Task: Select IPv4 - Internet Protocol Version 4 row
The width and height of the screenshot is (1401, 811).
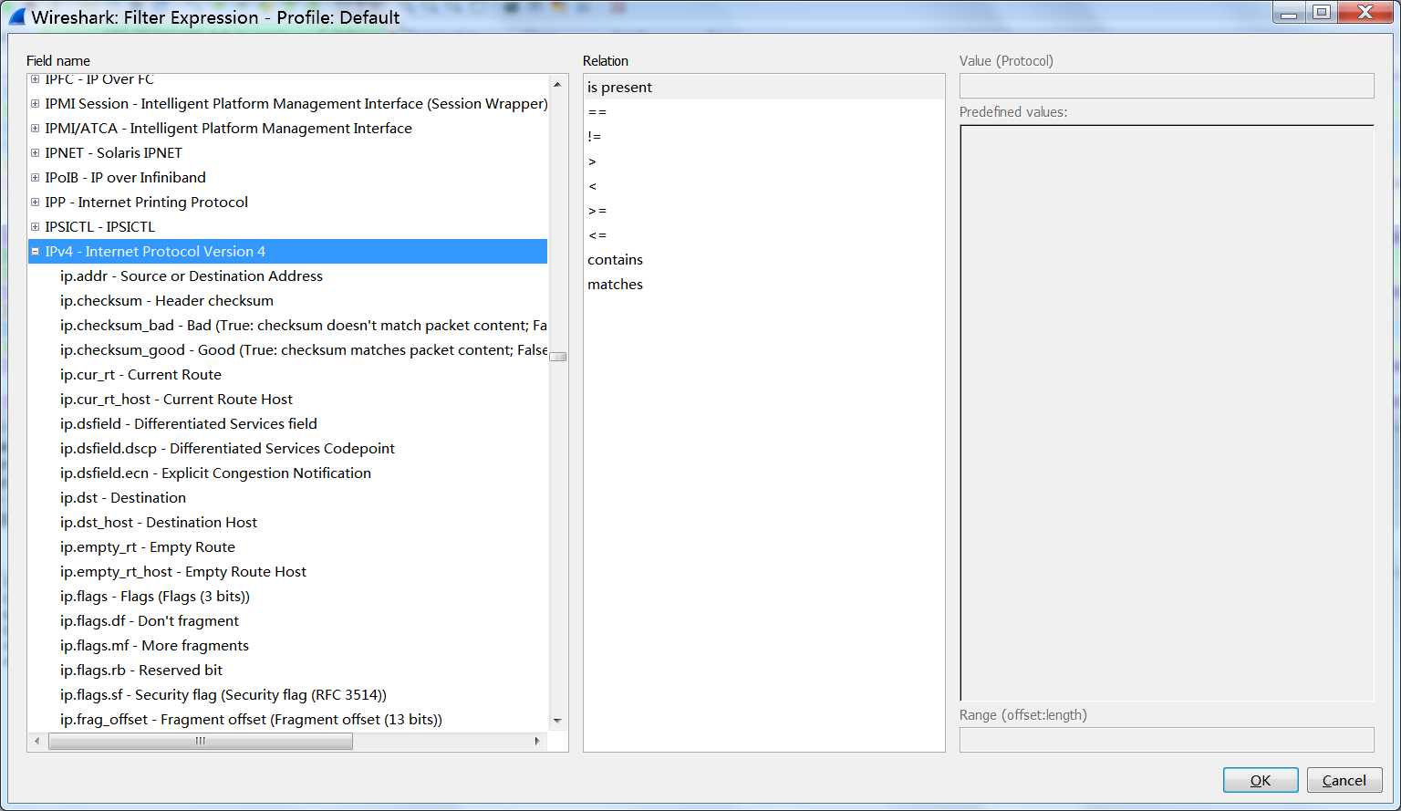Action: pos(288,252)
